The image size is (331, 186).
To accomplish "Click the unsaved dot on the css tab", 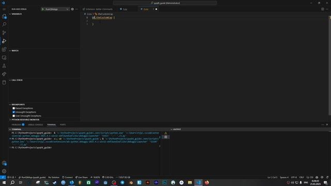I will pos(156,9).
